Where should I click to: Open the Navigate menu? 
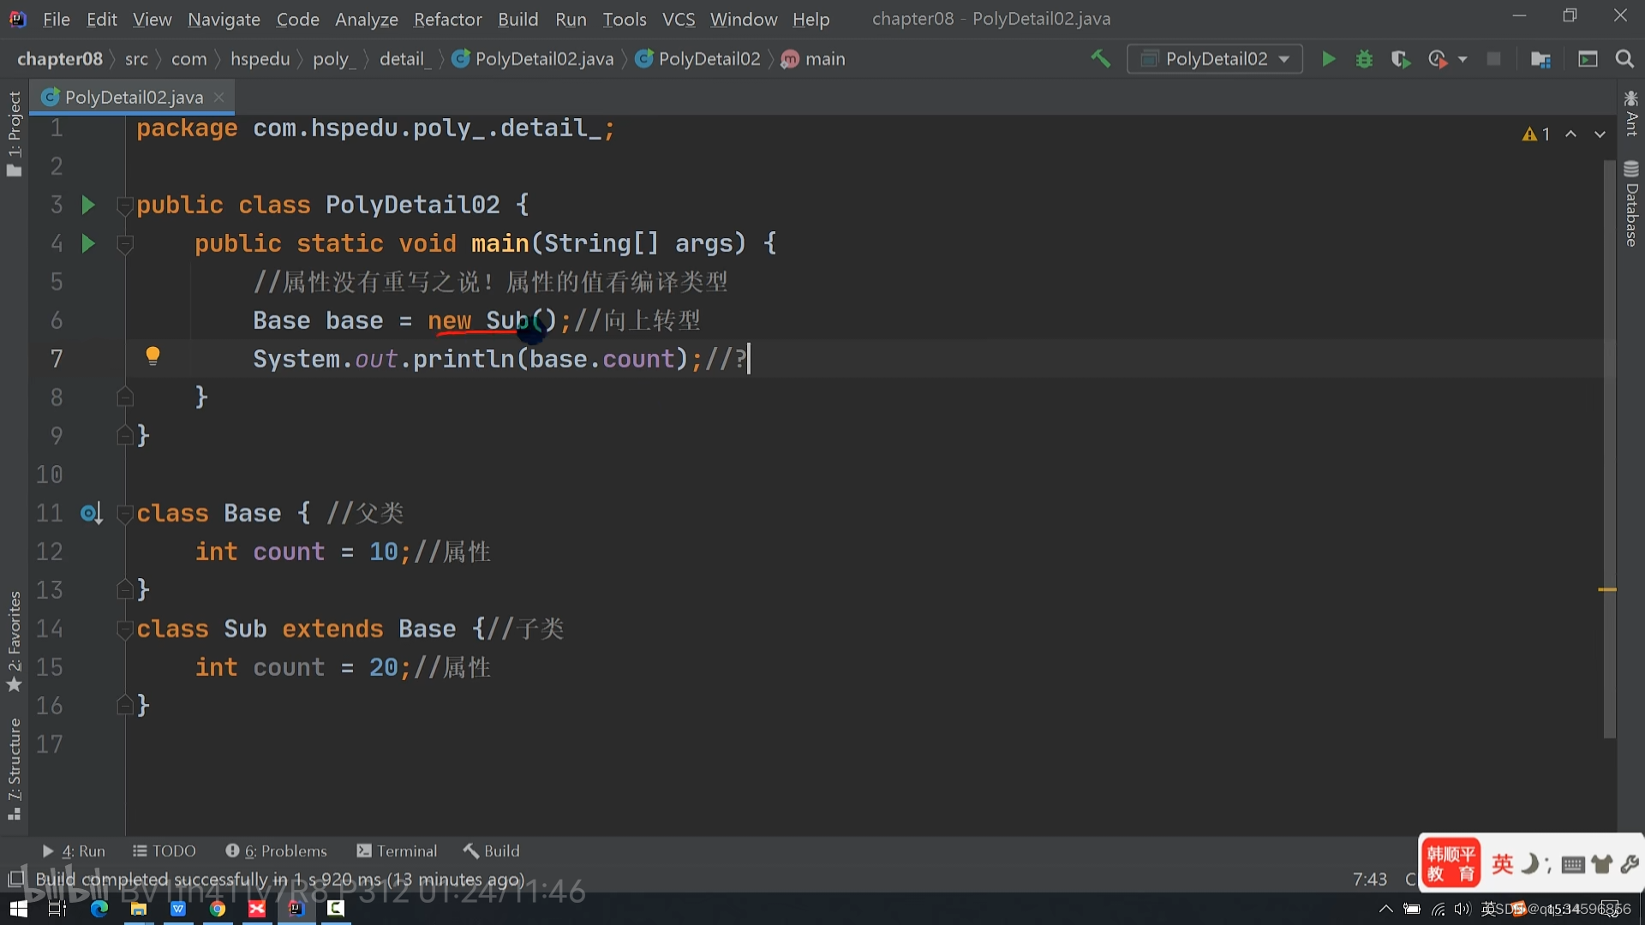224,19
